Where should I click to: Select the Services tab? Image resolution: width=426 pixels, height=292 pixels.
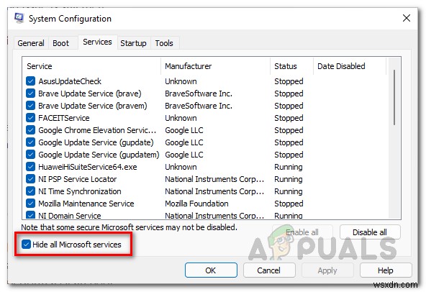(x=97, y=42)
